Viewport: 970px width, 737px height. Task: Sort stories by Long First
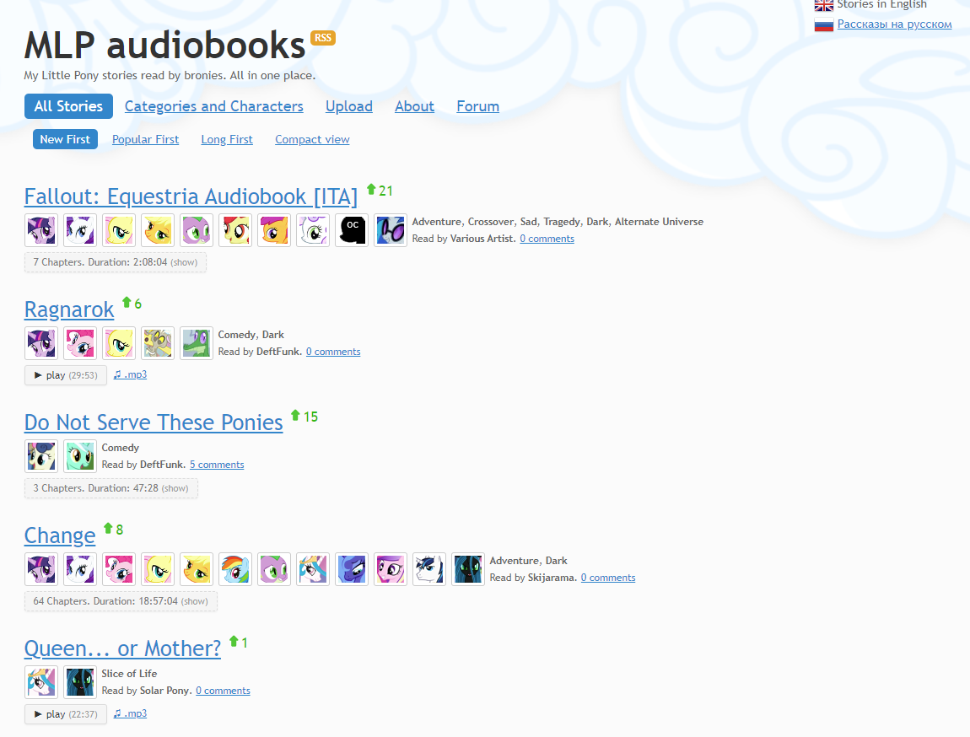227,140
